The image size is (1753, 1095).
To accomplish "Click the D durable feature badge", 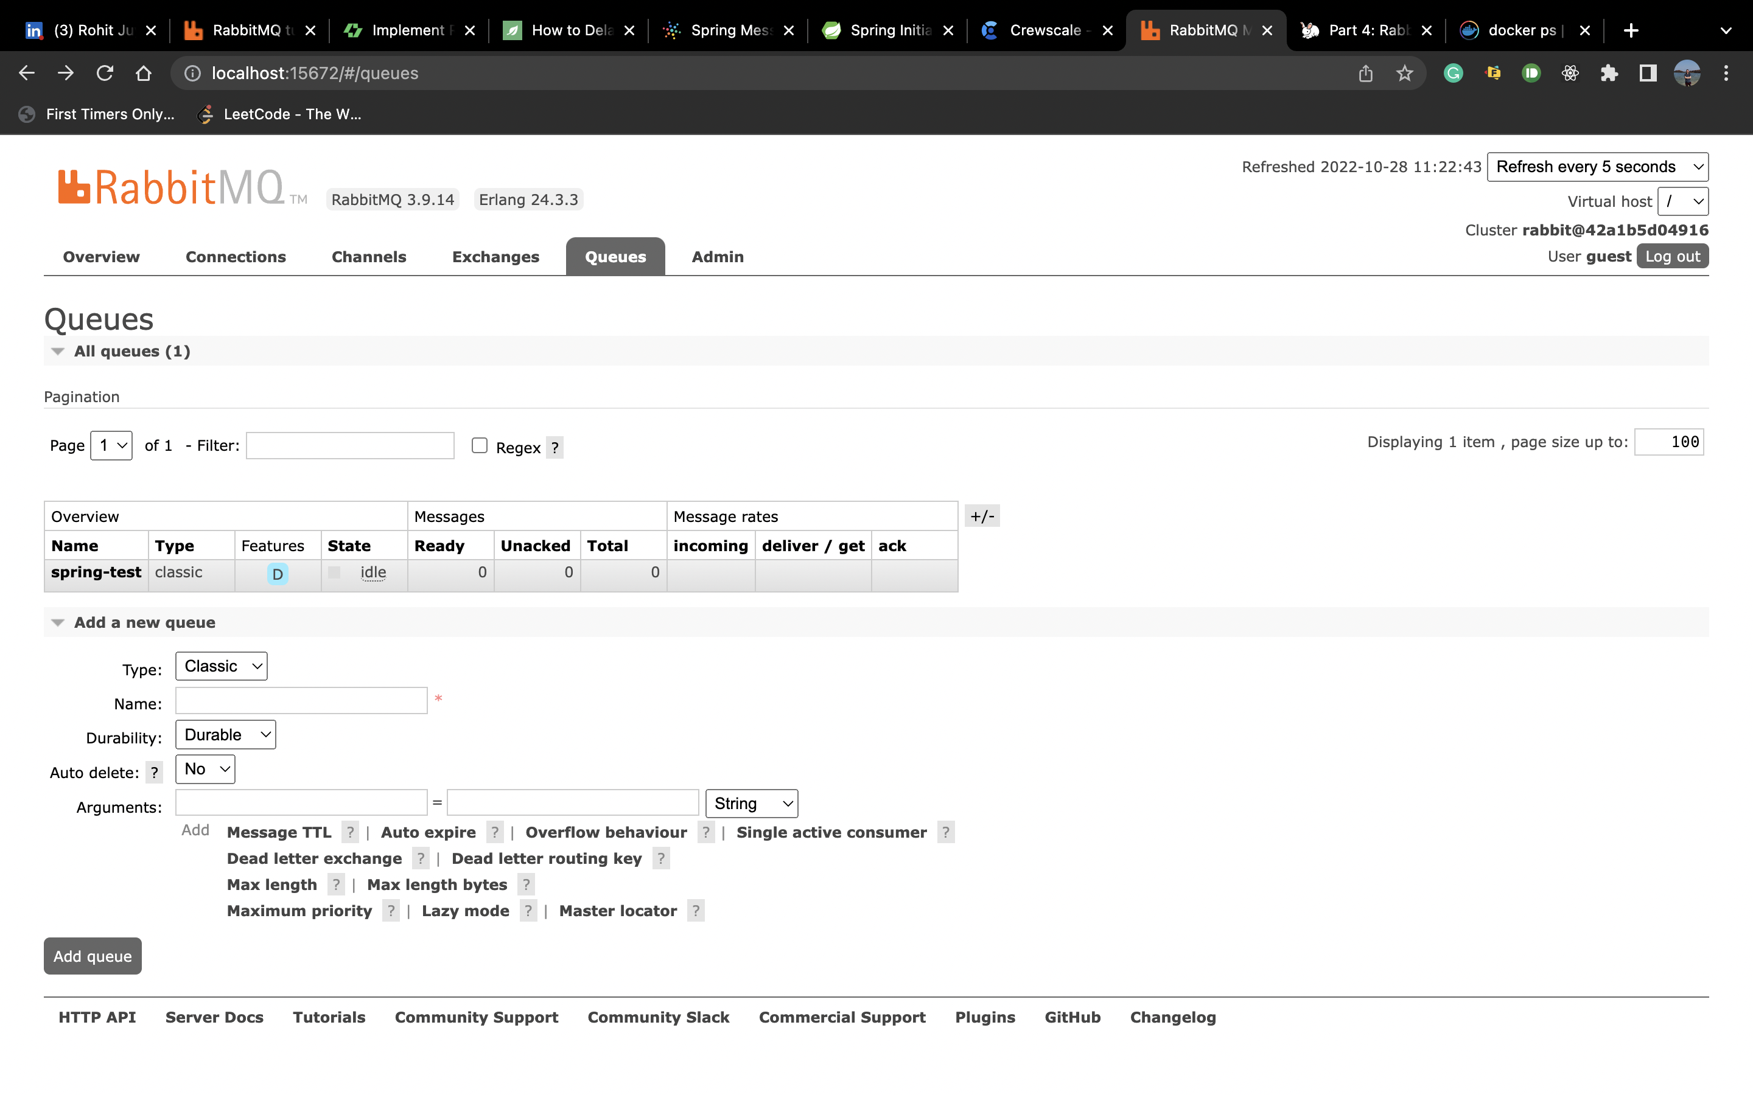I will click(x=278, y=574).
